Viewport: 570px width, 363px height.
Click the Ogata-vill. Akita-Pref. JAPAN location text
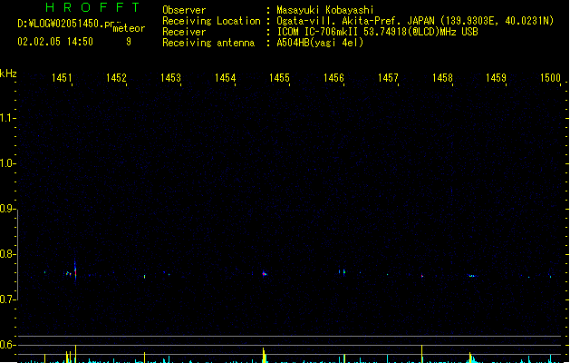click(x=415, y=21)
